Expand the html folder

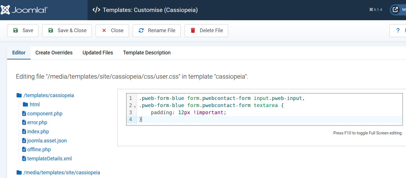(x=35, y=105)
